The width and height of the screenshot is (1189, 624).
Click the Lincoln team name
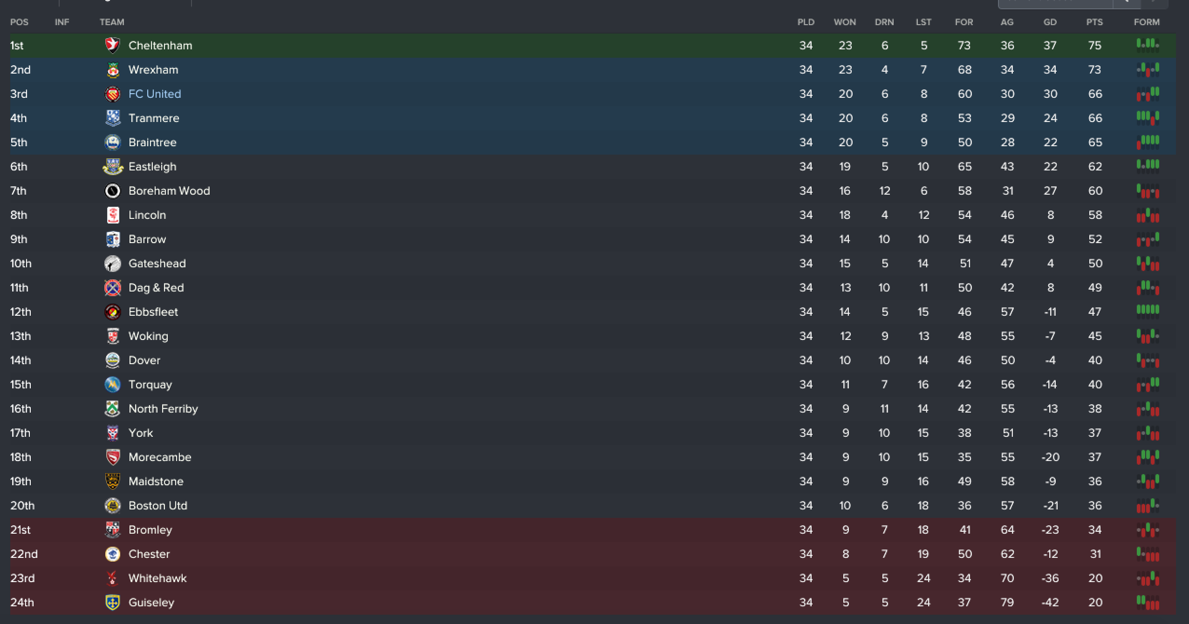(x=147, y=215)
